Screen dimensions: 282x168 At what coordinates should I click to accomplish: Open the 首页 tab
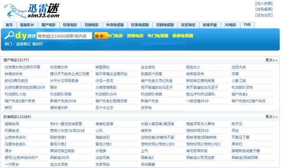9,25
